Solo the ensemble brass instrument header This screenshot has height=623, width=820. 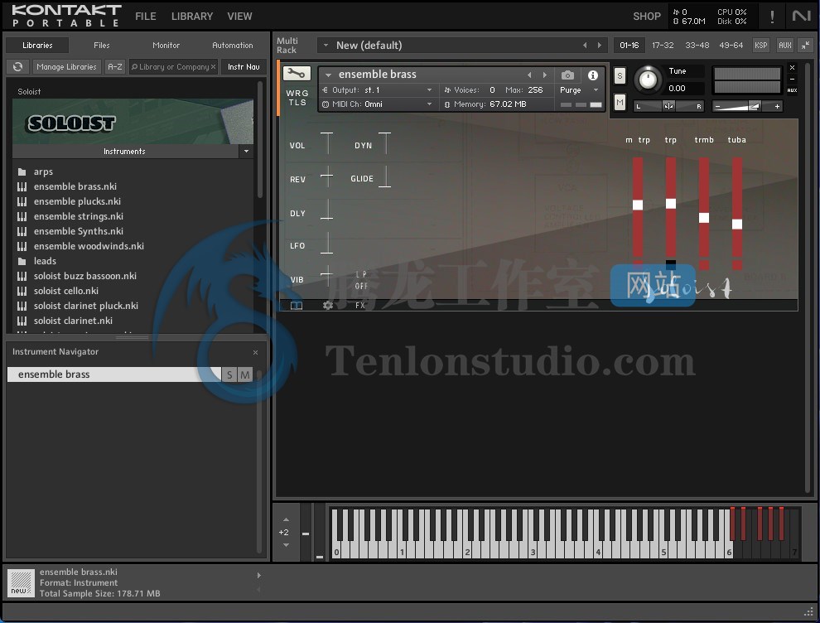(x=620, y=76)
